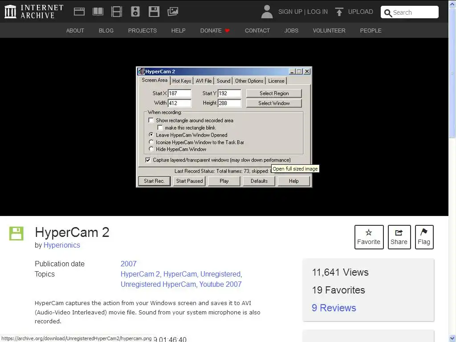Click the Start Rec. button
The width and height of the screenshot is (456, 342).
click(154, 181)
